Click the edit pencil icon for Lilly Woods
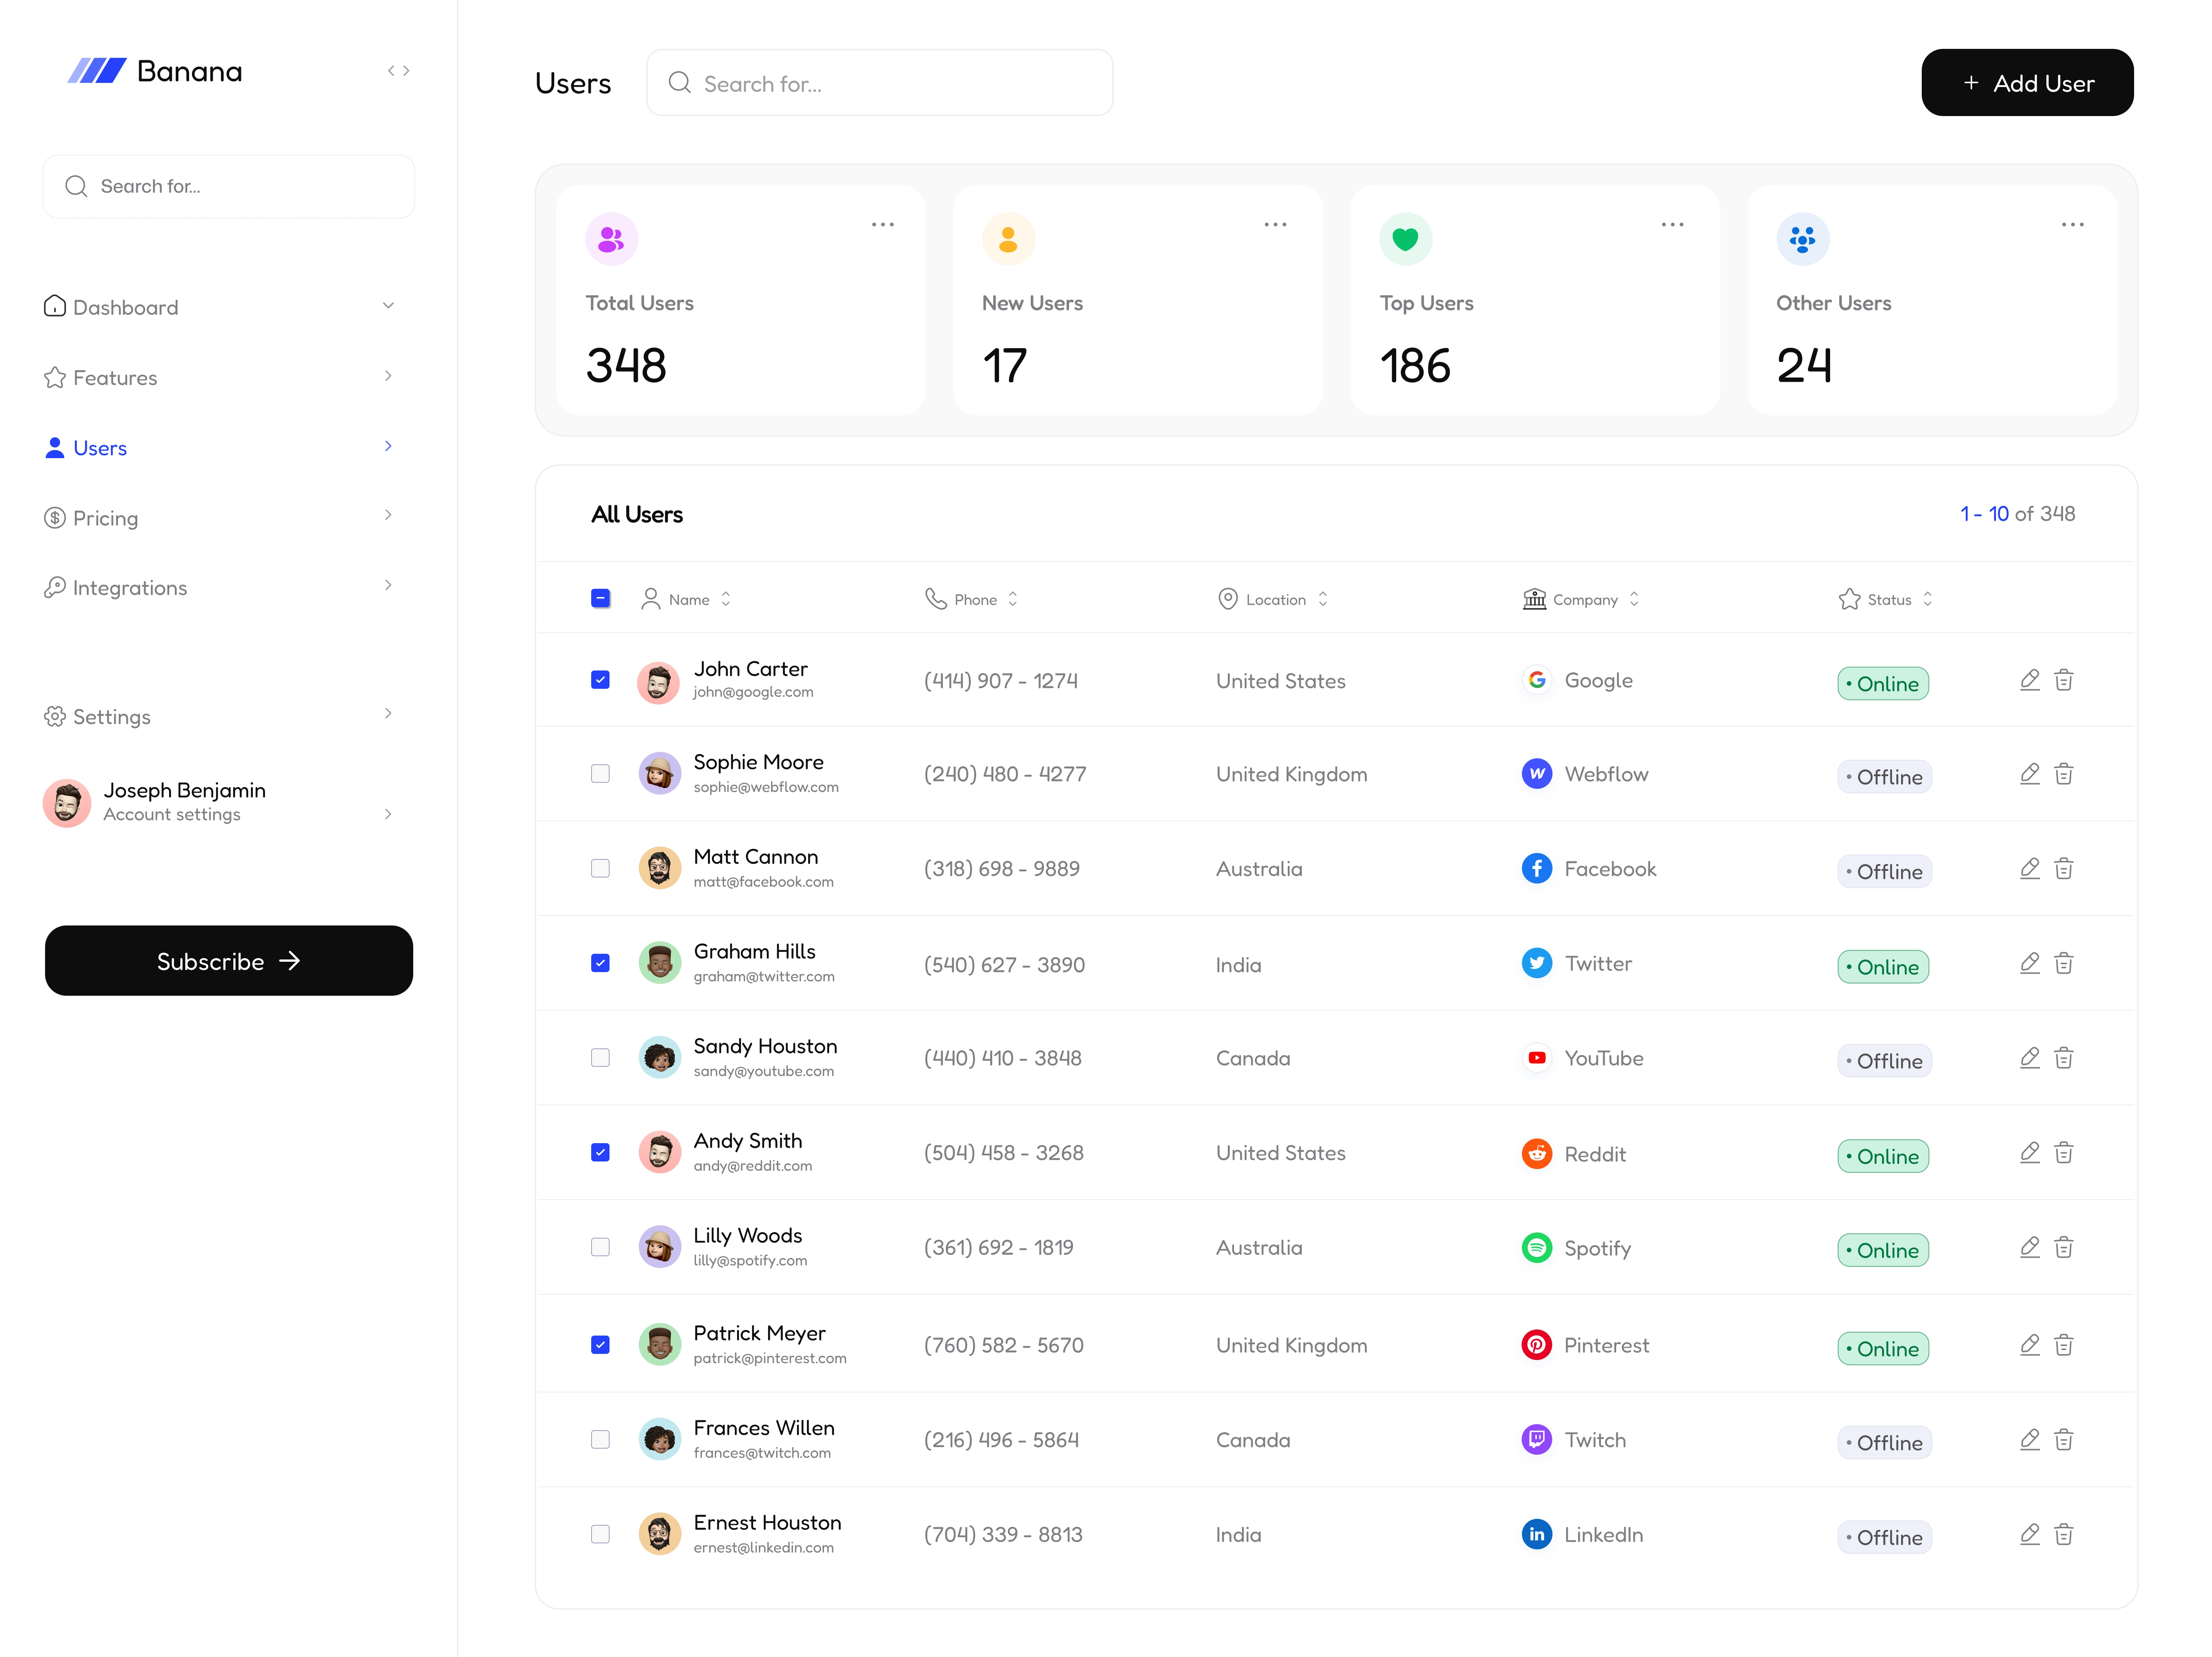 pyautogui.click(x=2029, y=1247)
